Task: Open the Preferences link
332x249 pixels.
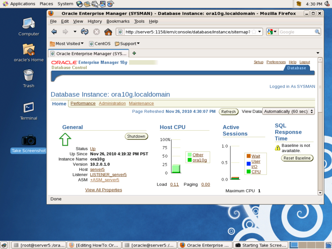Action: 276,62
